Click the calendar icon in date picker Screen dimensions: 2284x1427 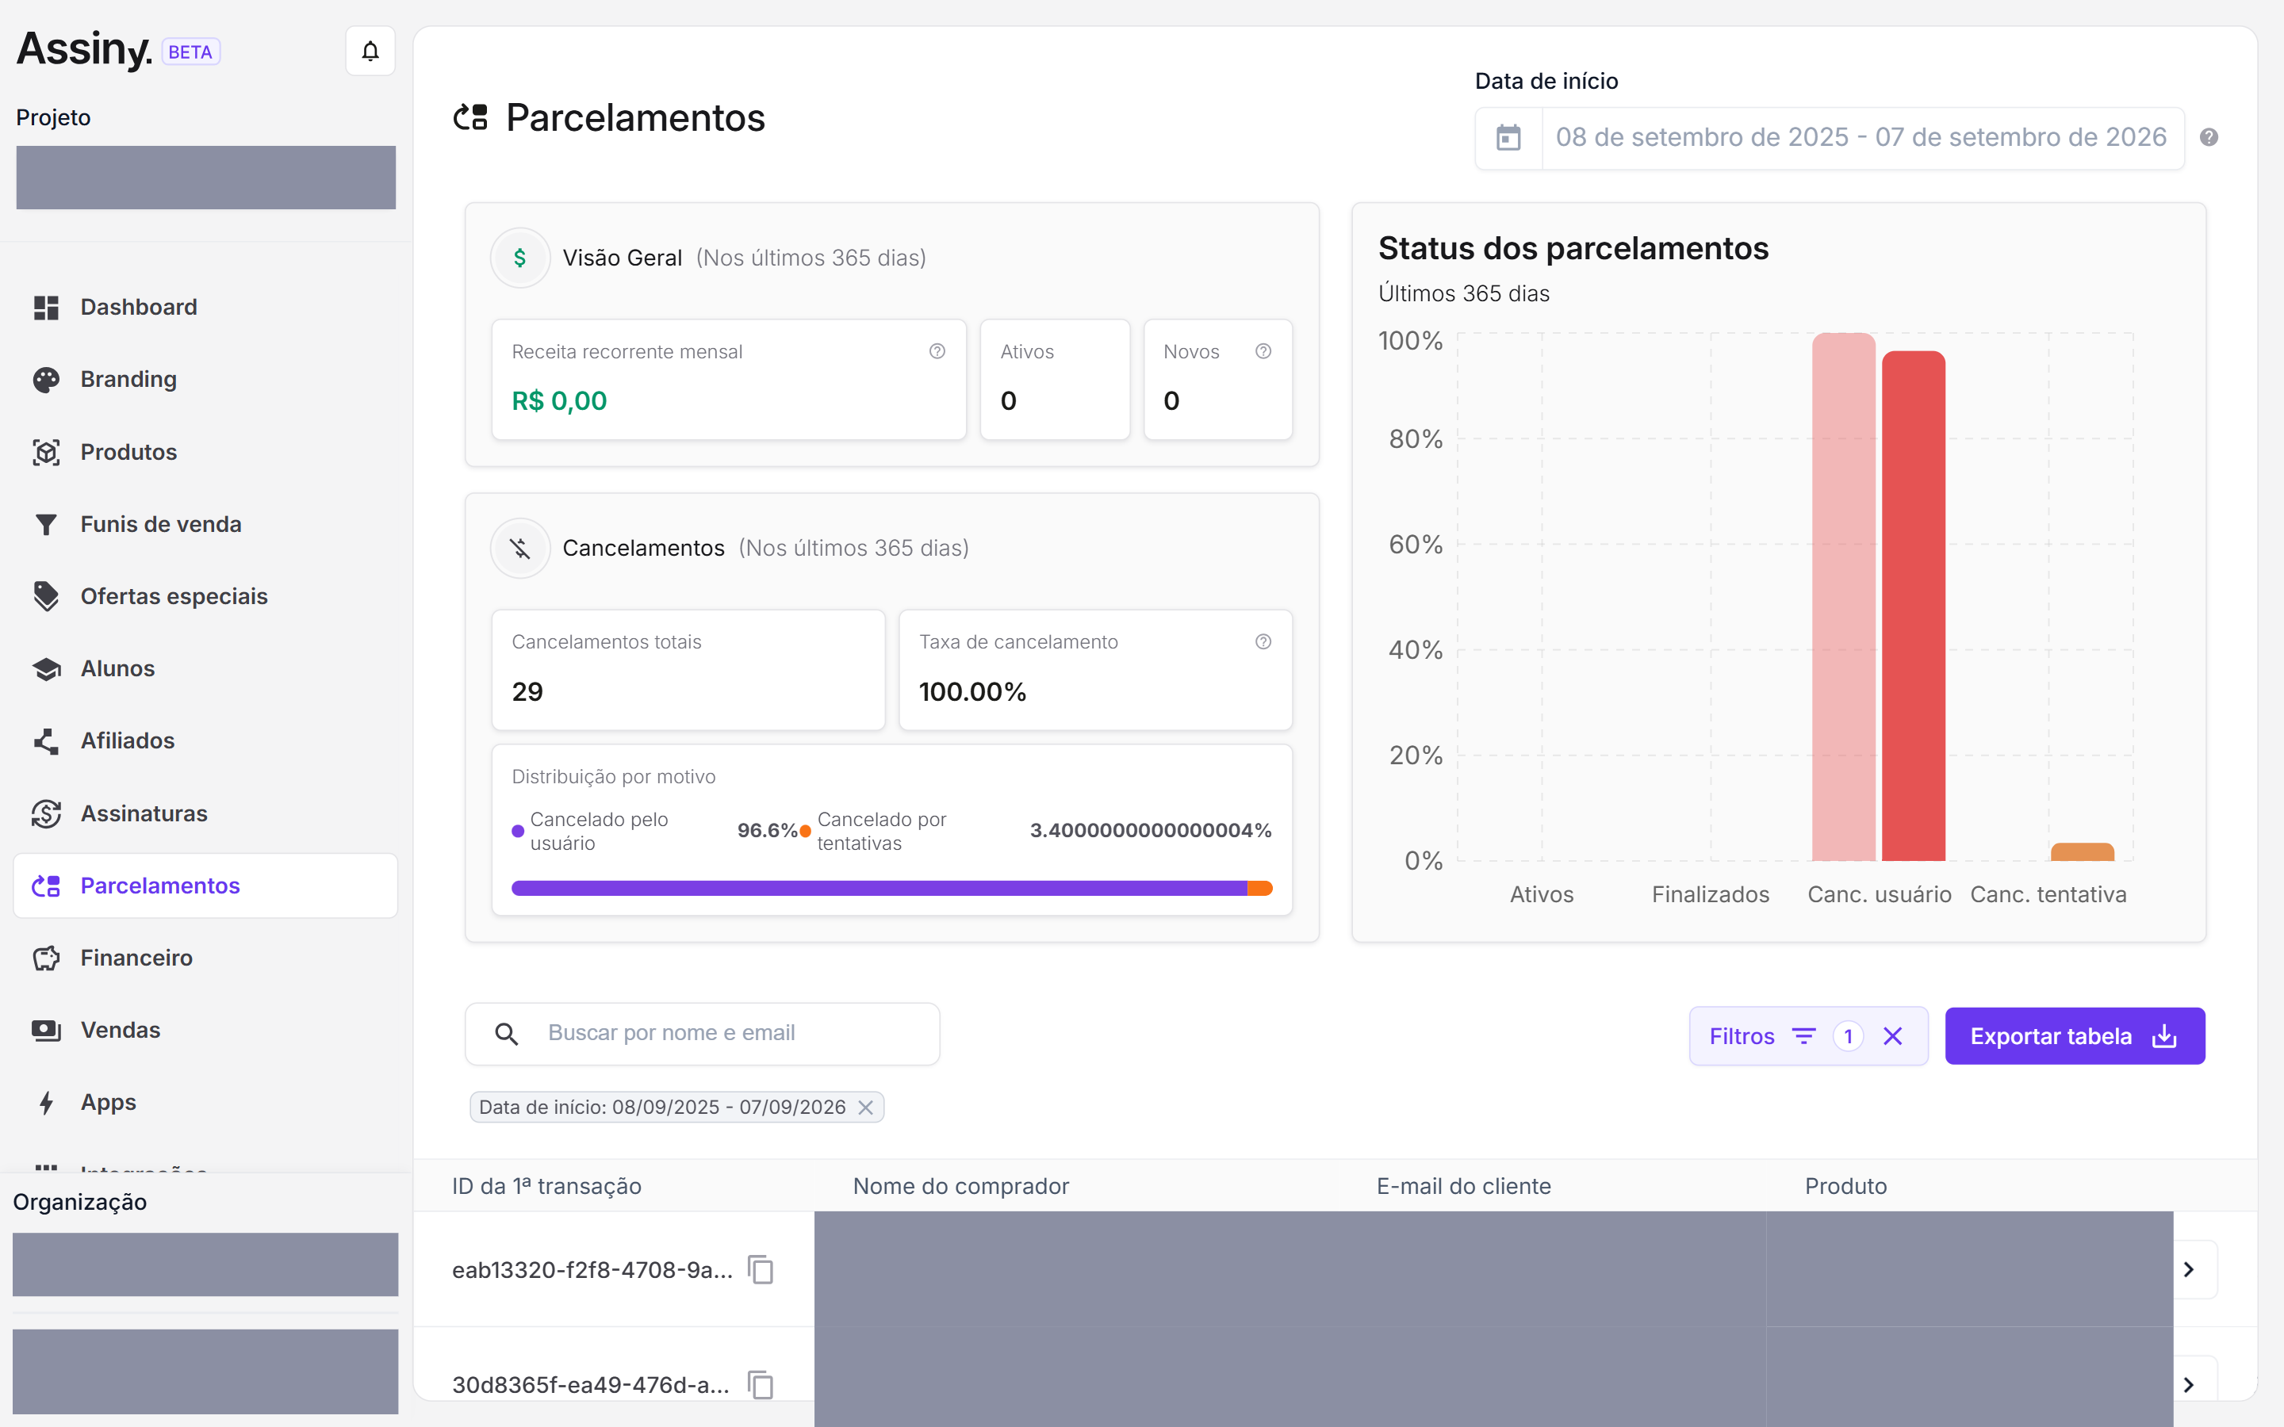pos(1508,138)
